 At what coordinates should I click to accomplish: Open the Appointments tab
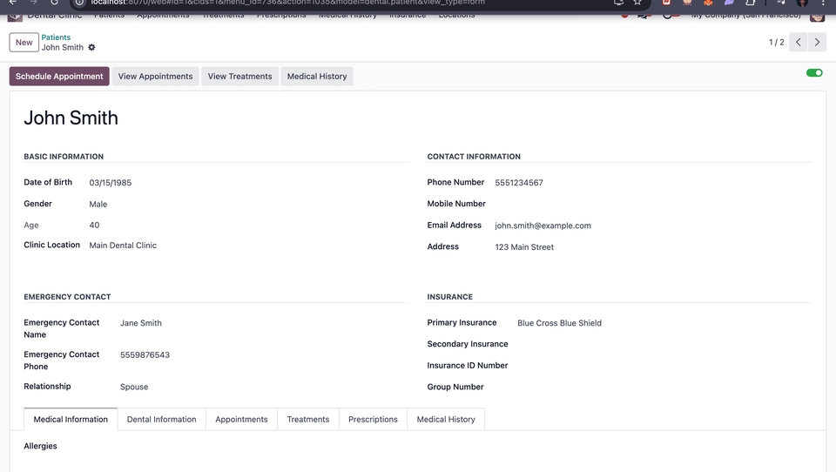click(241, 419)
